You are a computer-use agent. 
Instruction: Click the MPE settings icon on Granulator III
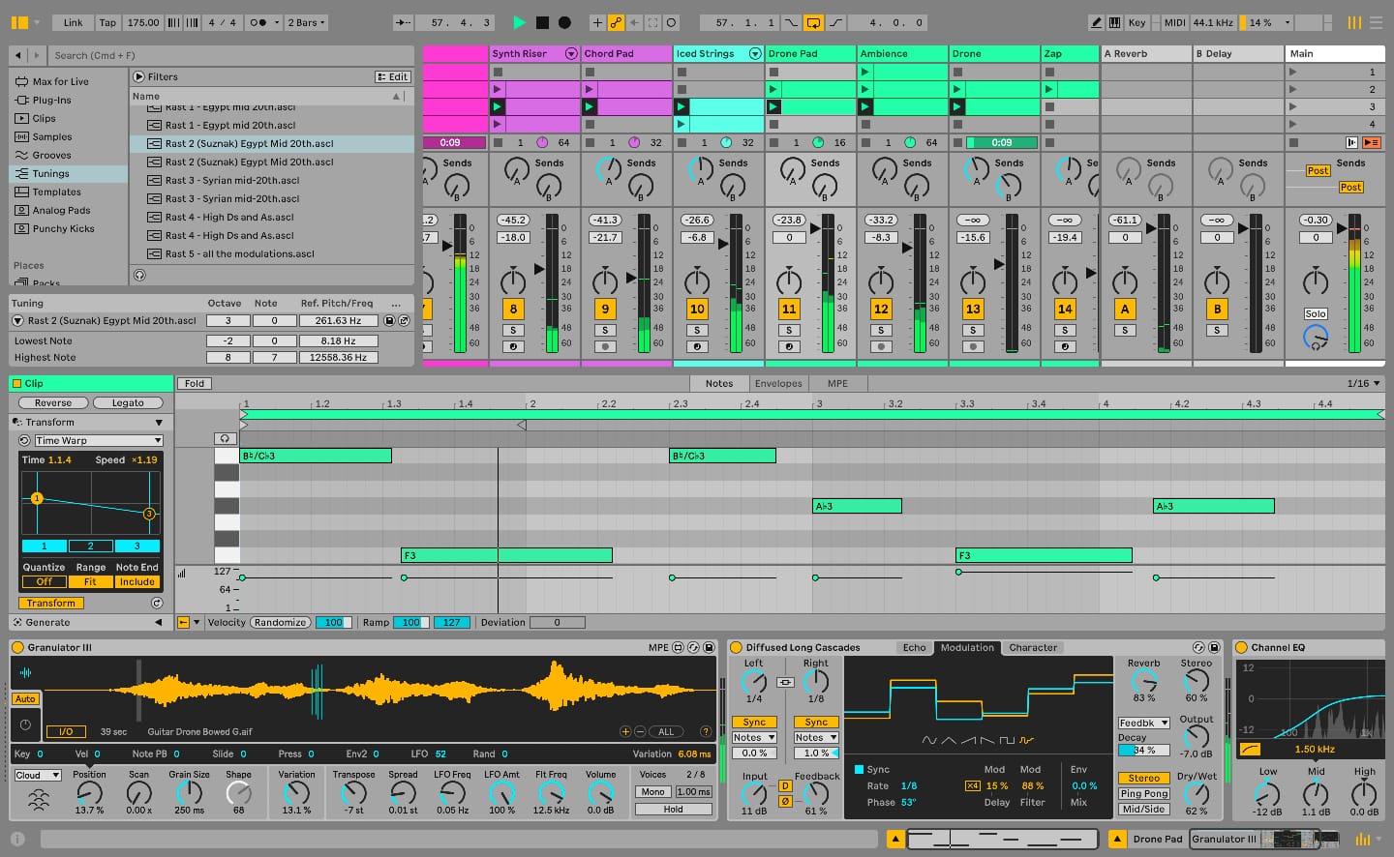678,645
